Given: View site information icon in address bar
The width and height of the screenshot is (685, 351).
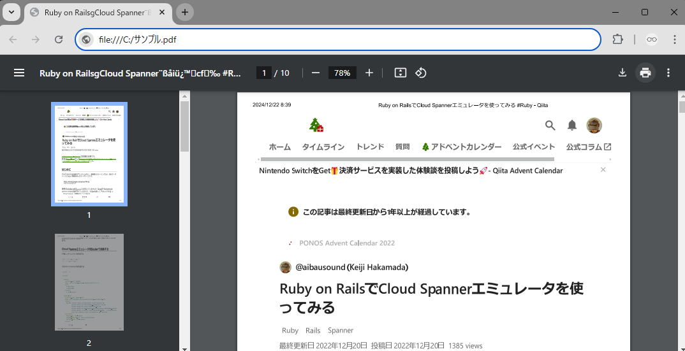Looking at the screenshot, I should coord(86,39).
